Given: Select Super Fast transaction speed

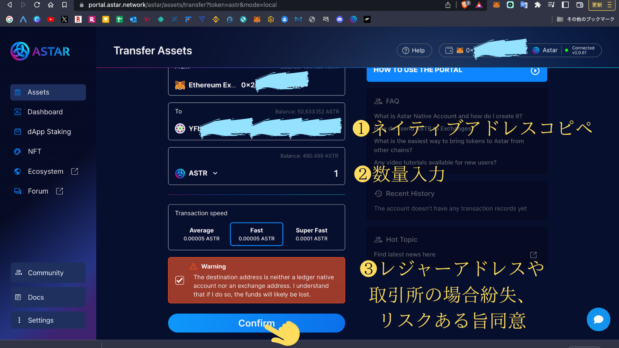Looking at the screenshot, I should click(311, 234).
